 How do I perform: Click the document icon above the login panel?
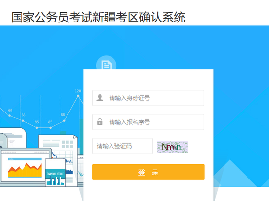[x=106, y=65]
